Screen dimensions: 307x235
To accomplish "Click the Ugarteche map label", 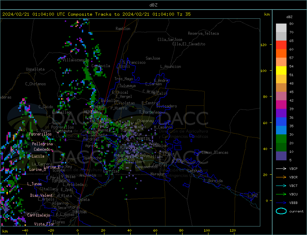I will [x=92, y=158].
